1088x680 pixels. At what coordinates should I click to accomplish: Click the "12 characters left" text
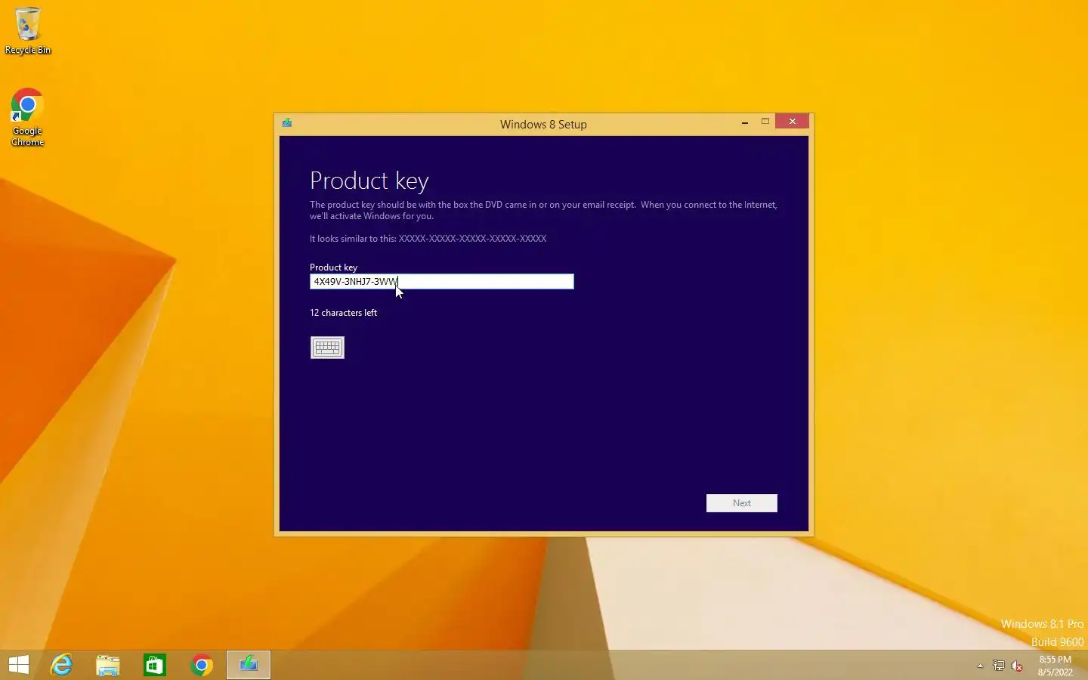(343, 313)
